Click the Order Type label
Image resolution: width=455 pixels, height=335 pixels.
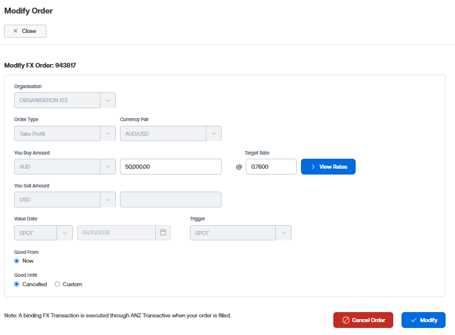(x=26, y=119)
